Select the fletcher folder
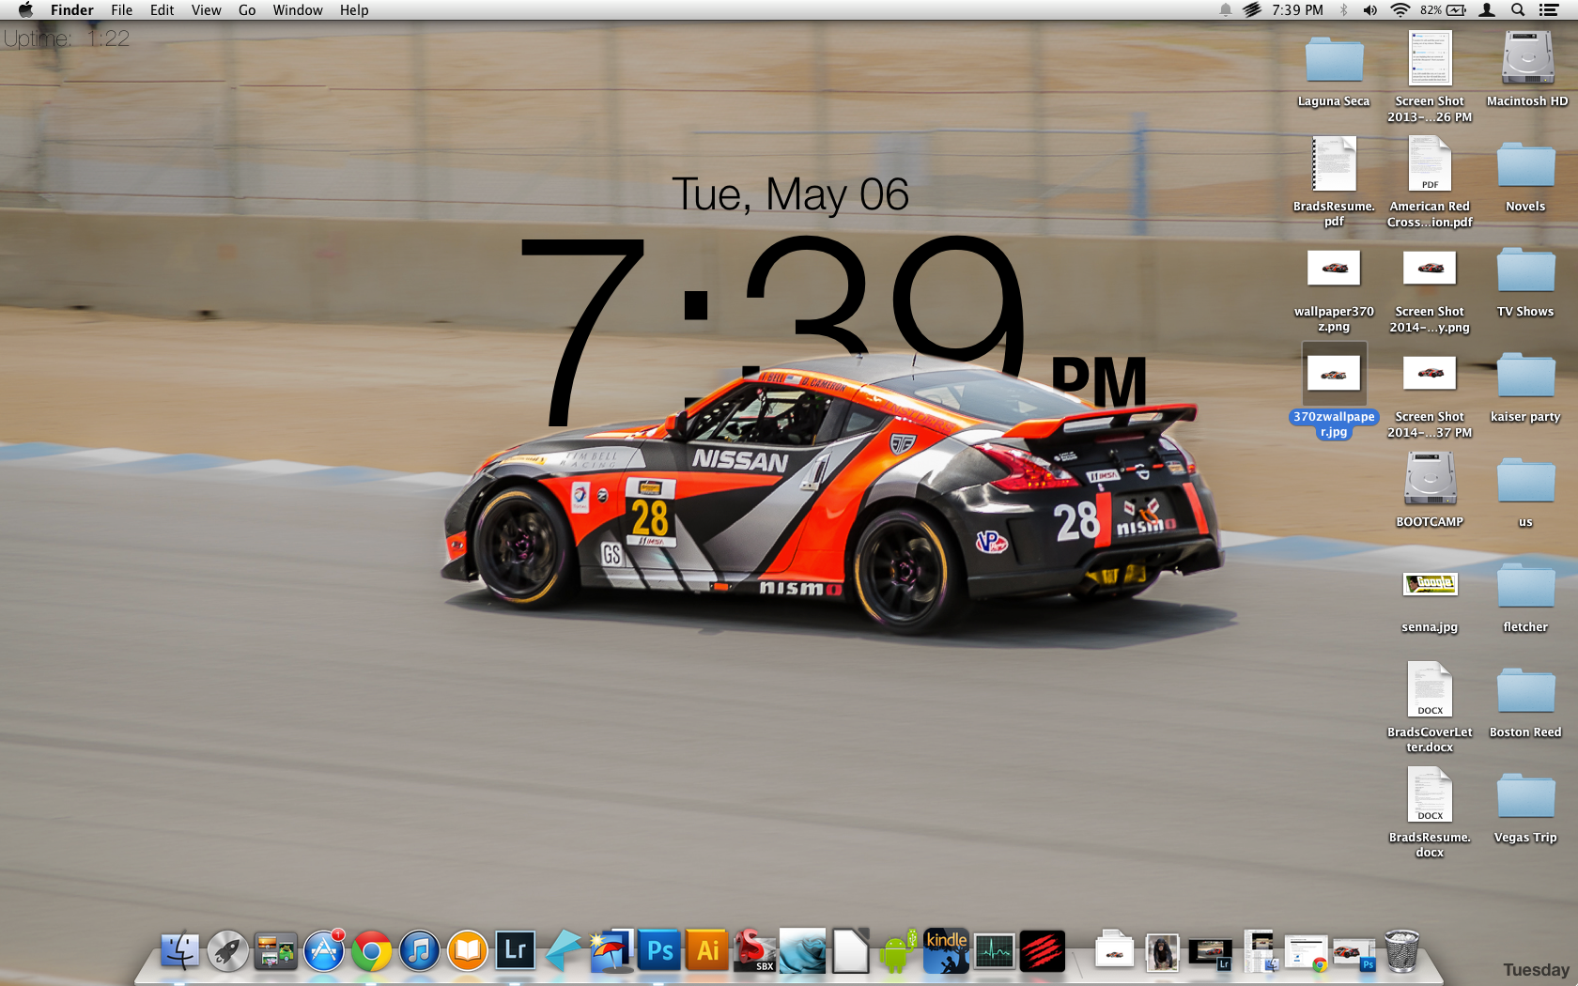 point(1525,597)
